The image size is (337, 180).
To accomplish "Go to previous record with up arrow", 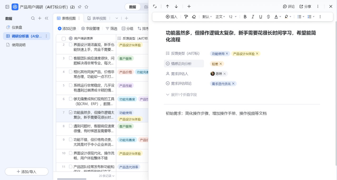I will point(167,6).
